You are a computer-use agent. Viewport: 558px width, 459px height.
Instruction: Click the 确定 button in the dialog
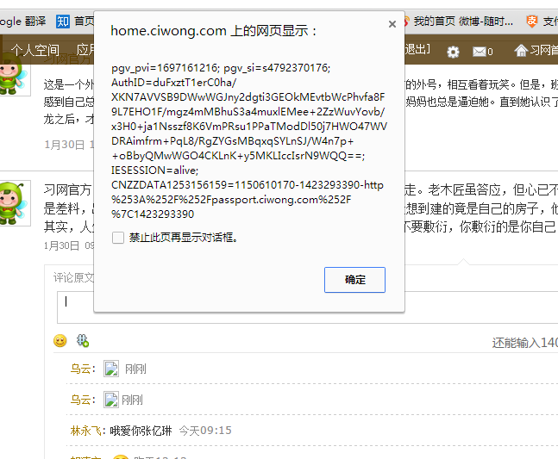pos(354,280)
